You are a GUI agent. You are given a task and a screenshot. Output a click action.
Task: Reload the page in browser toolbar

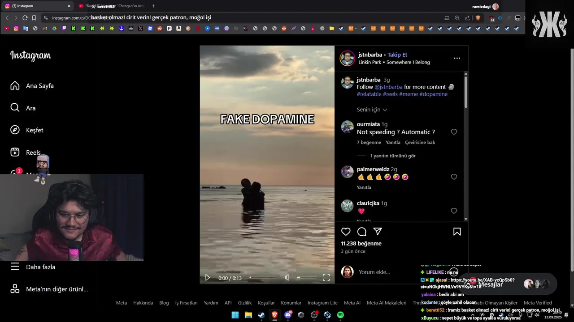[25, 18]
